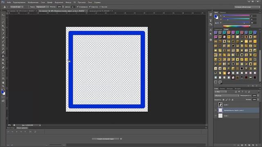
Task: Click the color spectrum ramp
Action: click(x=237, y=26)
